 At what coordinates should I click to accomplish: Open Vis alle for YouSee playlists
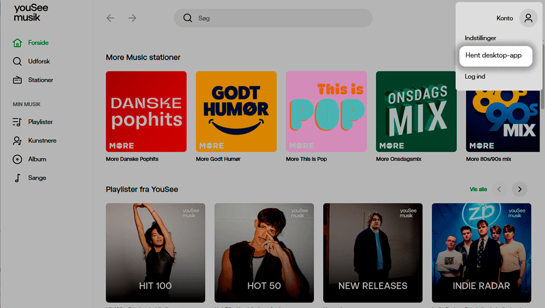(x=478, y=189)
